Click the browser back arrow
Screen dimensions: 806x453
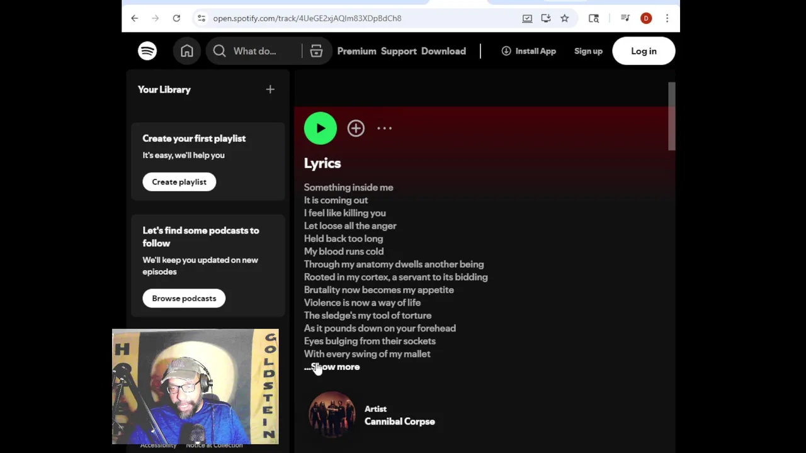coord(134,18)
